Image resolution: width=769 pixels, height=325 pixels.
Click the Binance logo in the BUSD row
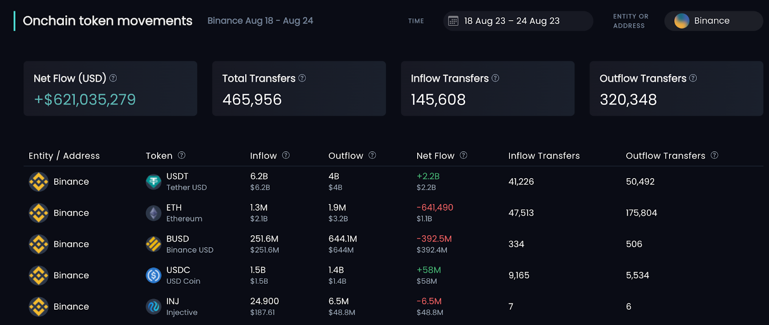pyautogui.click(x=38, y=244)
